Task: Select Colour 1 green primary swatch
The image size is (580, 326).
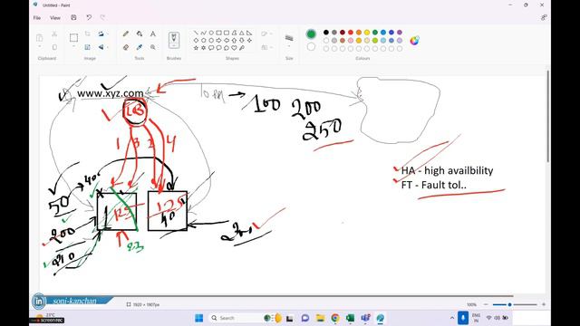Action: click(x=311, y=34)
